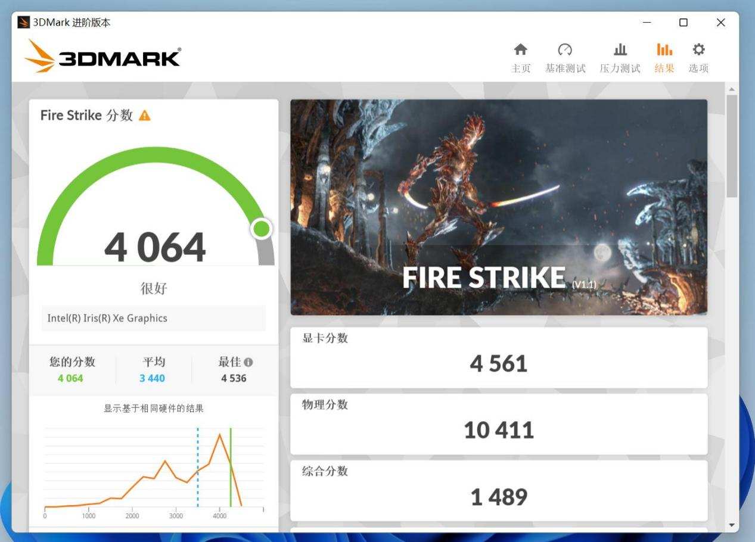Select the 物理分数 score card
Viewport: 755px width, 542px height.
(498, 423)
